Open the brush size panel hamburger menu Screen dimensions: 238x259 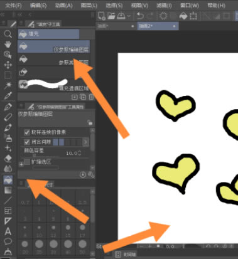(x=21, y=183)
